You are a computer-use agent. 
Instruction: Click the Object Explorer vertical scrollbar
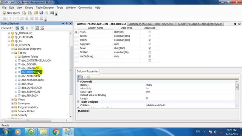71,70
